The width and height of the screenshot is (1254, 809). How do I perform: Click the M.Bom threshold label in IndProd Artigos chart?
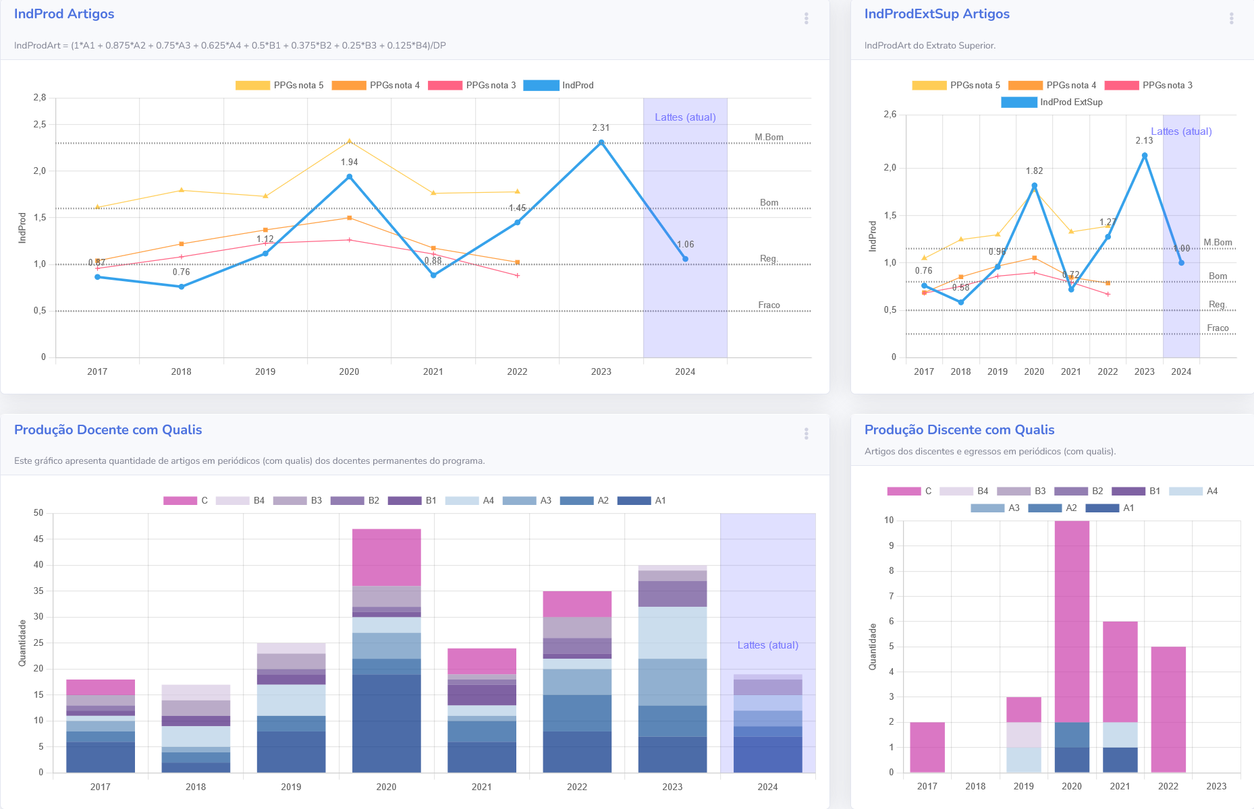click(x=769, y=137)
